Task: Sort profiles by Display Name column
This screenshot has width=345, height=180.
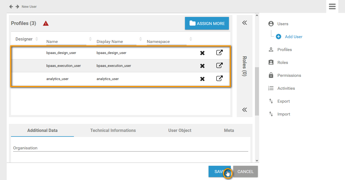Action: point(140,39)
